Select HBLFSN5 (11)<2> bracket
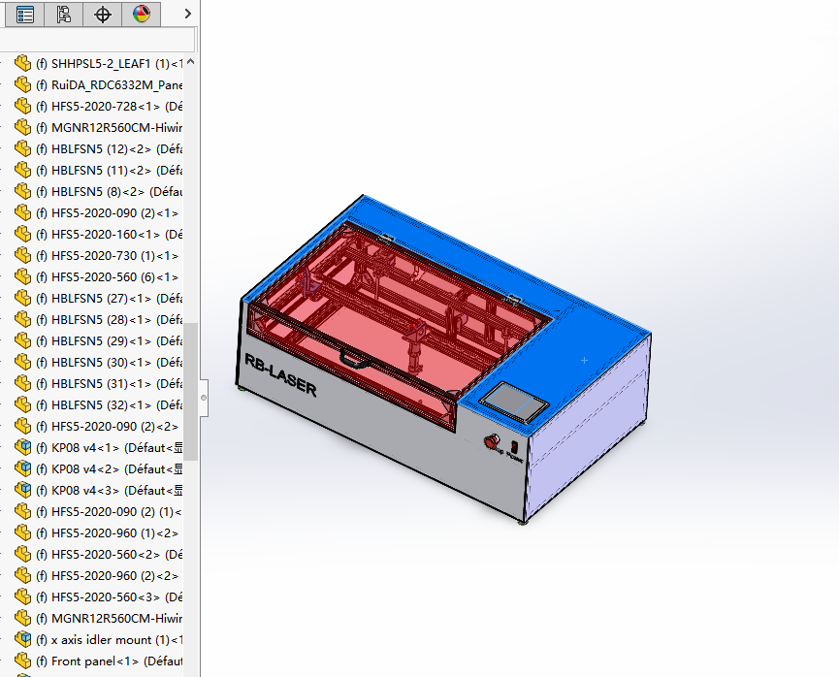839x677 pixels. pyautogui.click(x=109, y=170)
